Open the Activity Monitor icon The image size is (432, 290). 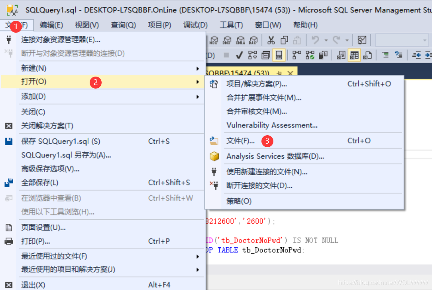click(x=362, y=40)
